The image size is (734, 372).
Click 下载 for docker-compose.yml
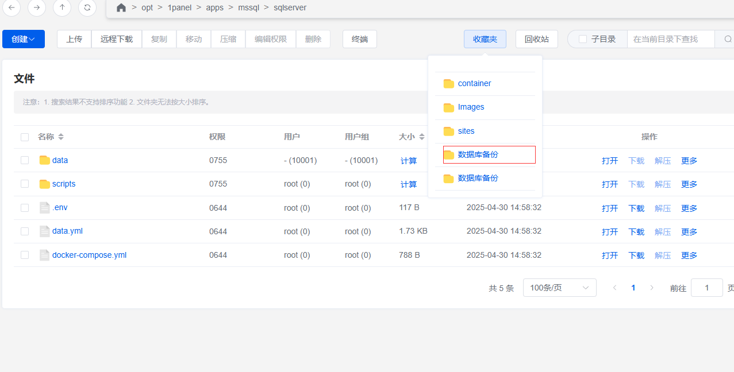[636, 255]
